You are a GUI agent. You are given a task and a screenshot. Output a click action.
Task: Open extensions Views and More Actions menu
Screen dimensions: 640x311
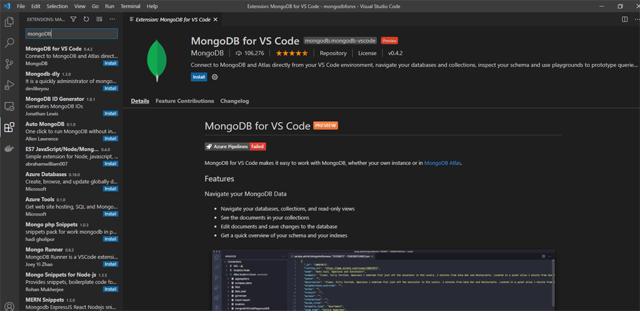tap(112, 19)
